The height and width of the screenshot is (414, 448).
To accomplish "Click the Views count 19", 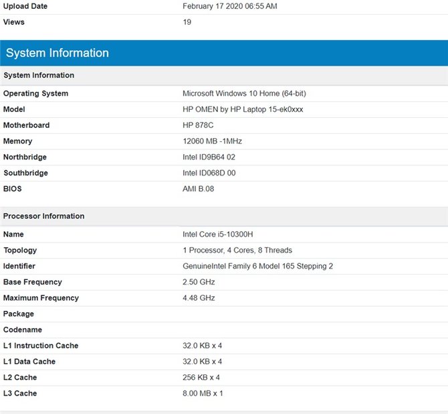I will (x=187, y=22).
